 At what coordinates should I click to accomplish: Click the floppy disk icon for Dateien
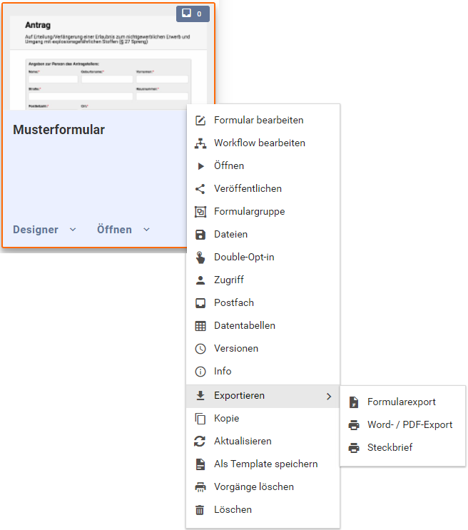coord(200,235)
